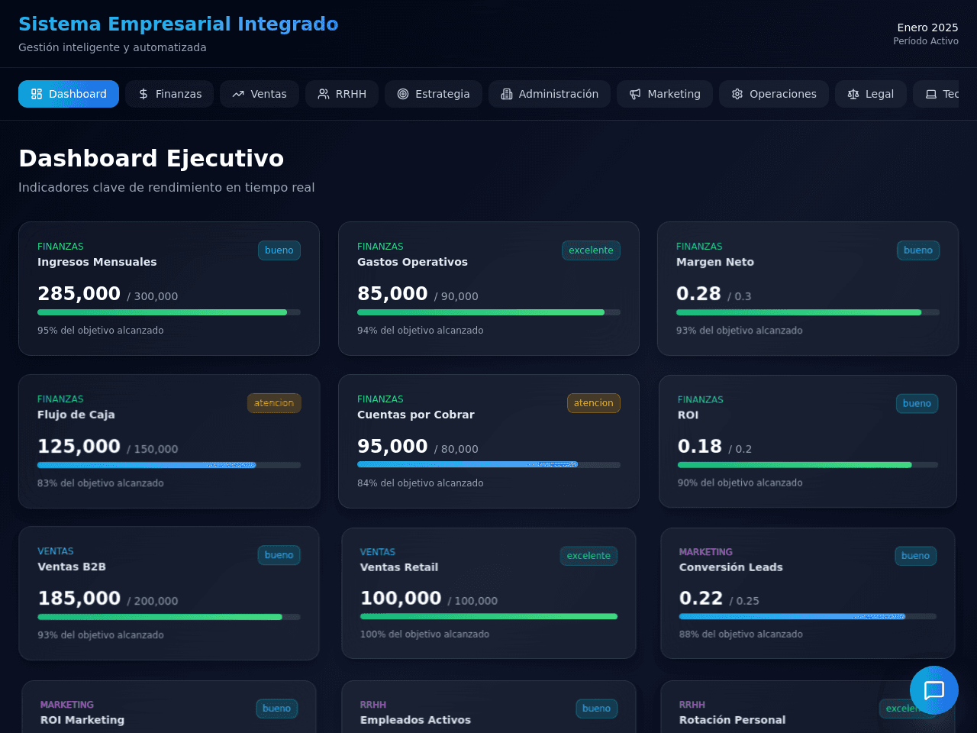977x733 pixels.
Task: Click the Empleados Activos card title
Action: click(415, 720)
